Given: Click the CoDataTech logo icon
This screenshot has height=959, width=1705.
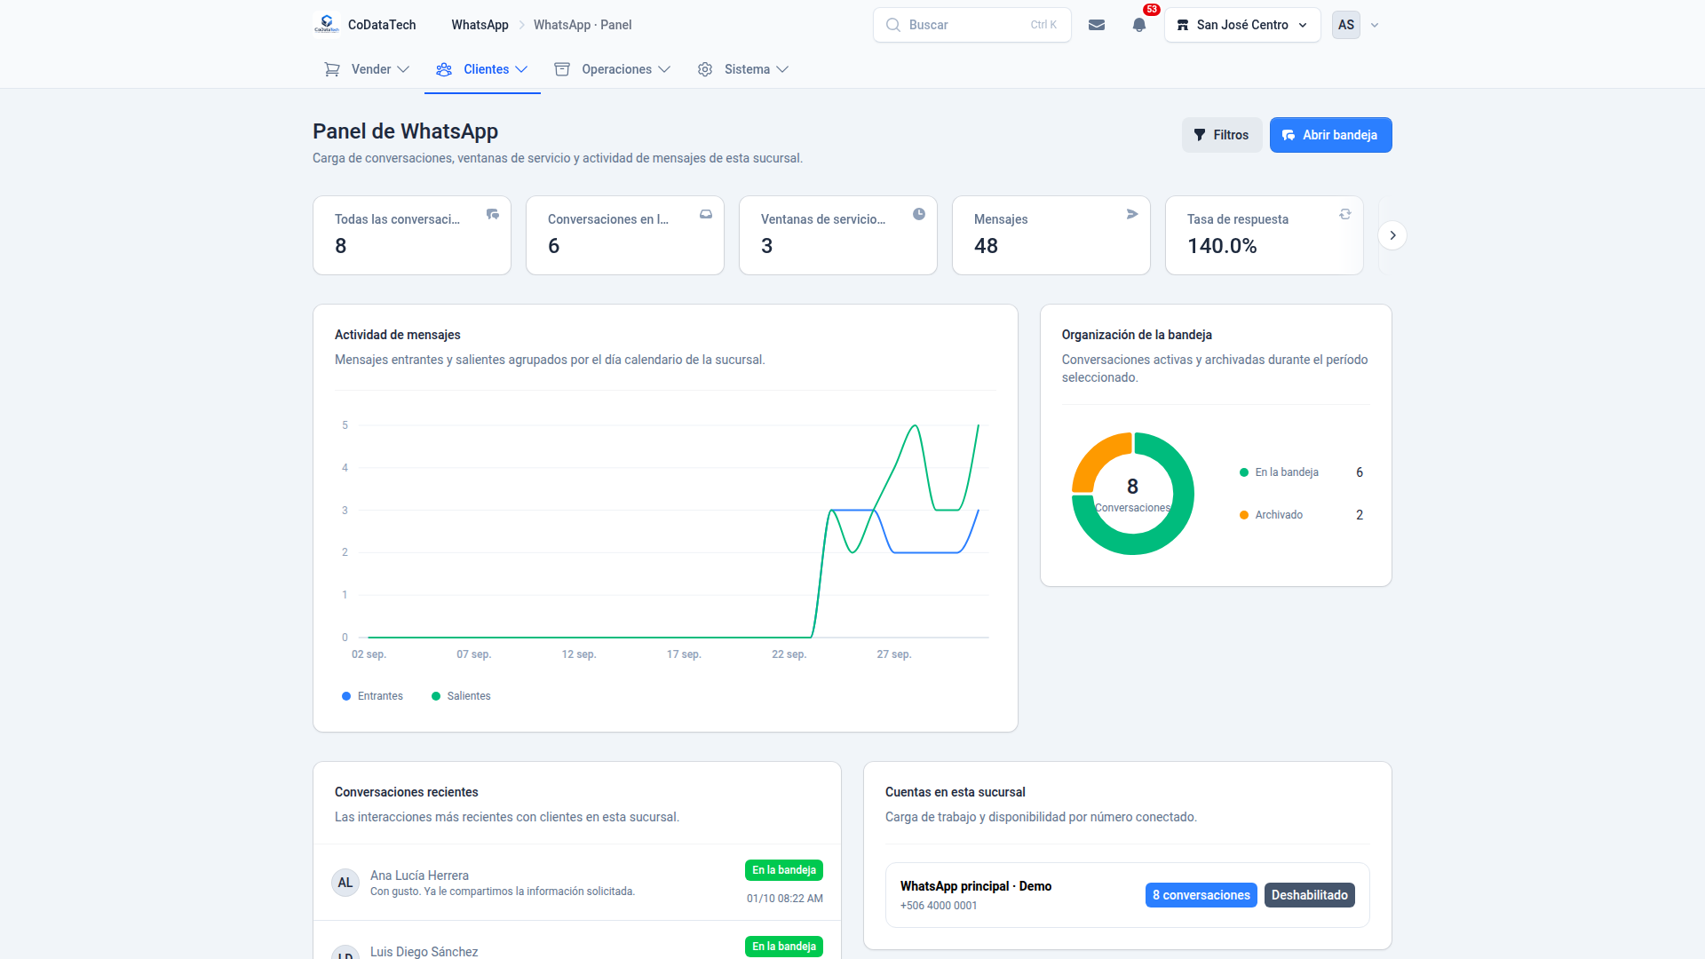Looking at the screenshot, I should coord(327,25).
